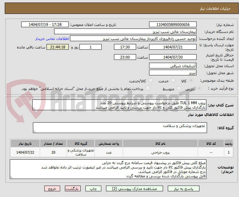Click the row number cell 1
239x197 pixels.
(x=229, y=152)
